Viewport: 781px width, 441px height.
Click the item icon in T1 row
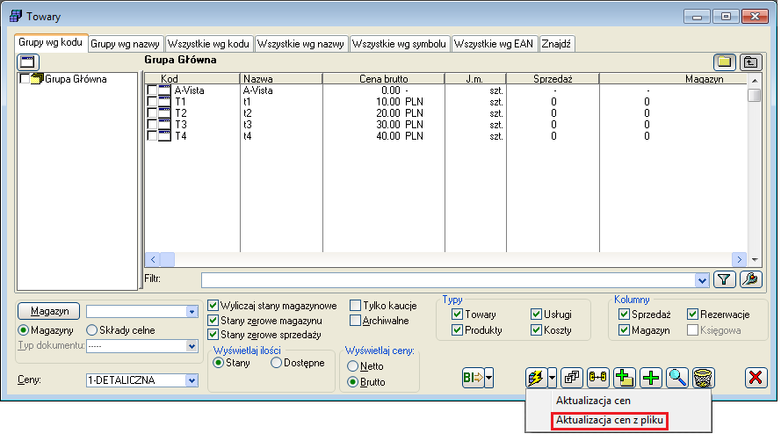click(164, 102)
